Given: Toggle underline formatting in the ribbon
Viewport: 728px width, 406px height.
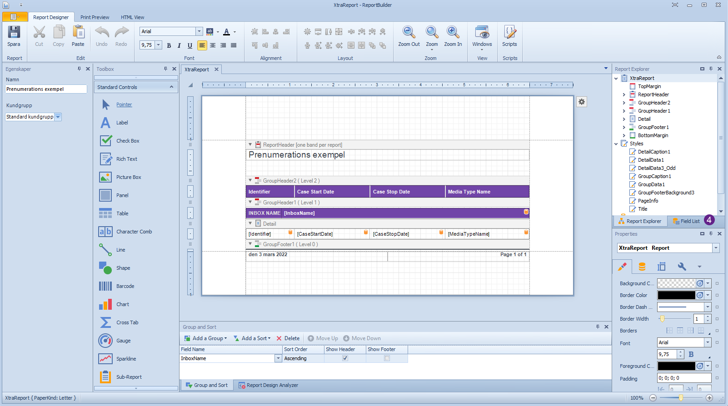Looking at the screenshot, I should pyautogui.click(x=190, y=45).
